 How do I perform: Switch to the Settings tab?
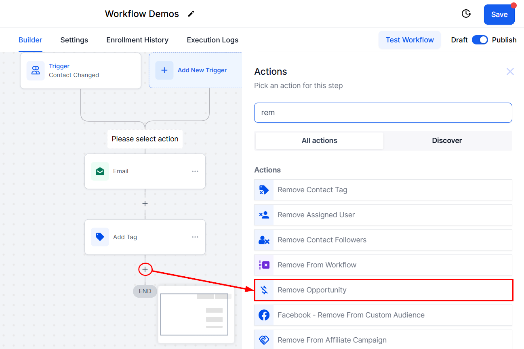click(74, 40)
